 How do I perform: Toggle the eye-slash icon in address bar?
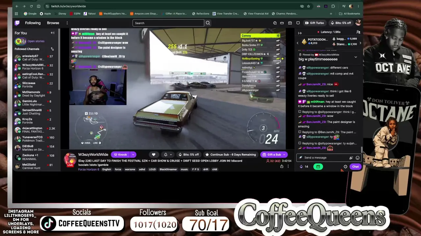(x=302, y=6)
